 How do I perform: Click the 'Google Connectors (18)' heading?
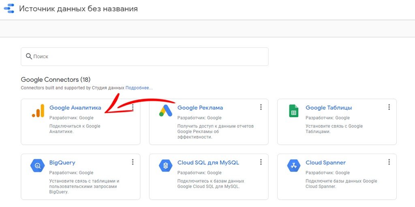[x=56, y=80]
